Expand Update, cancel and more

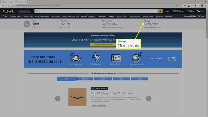coord(154,27)
